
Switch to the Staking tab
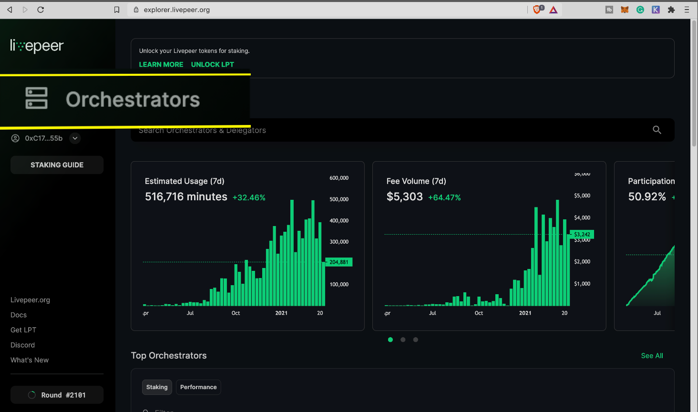157,387
